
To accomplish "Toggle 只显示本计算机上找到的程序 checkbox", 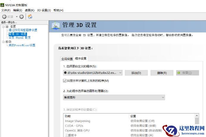I will (65, 81).
